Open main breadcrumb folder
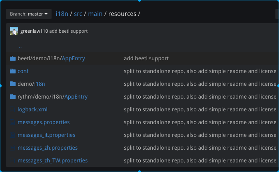The height and width of the screenshot is (172, 279). [95, 14]
